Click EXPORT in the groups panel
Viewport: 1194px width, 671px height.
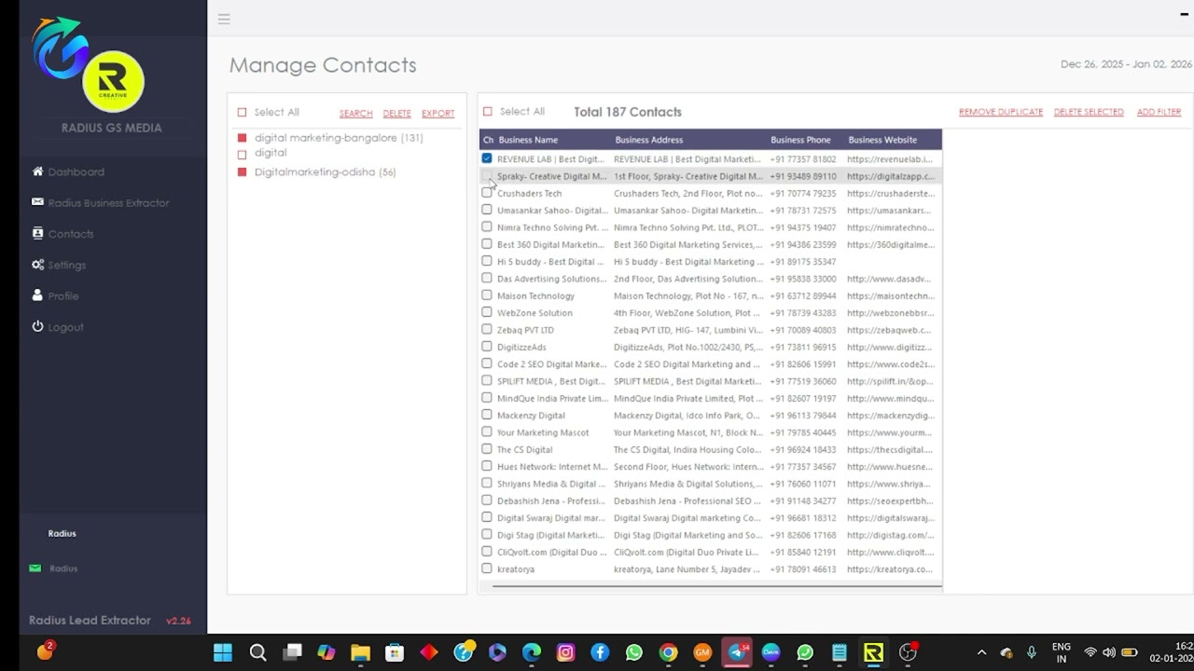[x=438, y=114]
